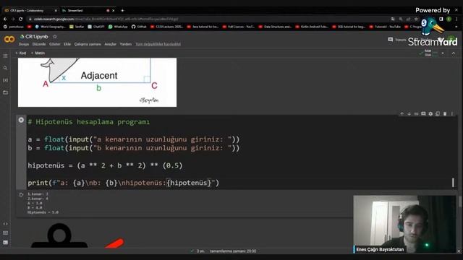Go back in browser
Image resolution: width=463 pixels, height=260 pixels.
click(x=5, y=19)
